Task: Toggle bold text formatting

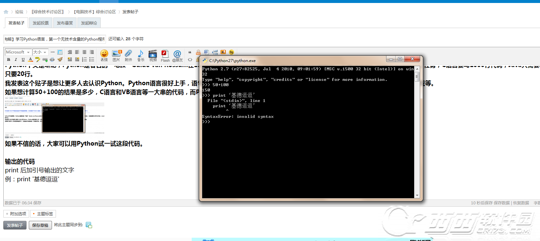Action: pos(9,60)
